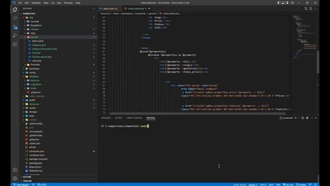This screenshot has height=186, width=330.
Task: Toggle bottom panel layout icon
Action: pos(283,3)
